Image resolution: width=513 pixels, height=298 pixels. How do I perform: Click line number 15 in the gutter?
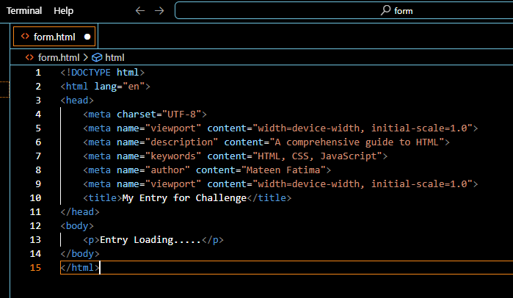[35, 268]
